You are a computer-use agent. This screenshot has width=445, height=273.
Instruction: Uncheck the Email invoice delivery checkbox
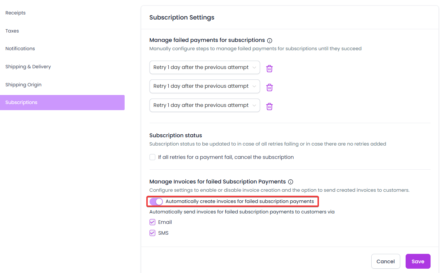pyautogui.click(x=152, y=222)
